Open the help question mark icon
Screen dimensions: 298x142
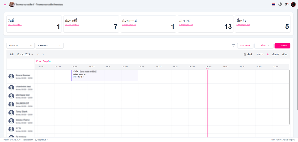tap(280, 5)
